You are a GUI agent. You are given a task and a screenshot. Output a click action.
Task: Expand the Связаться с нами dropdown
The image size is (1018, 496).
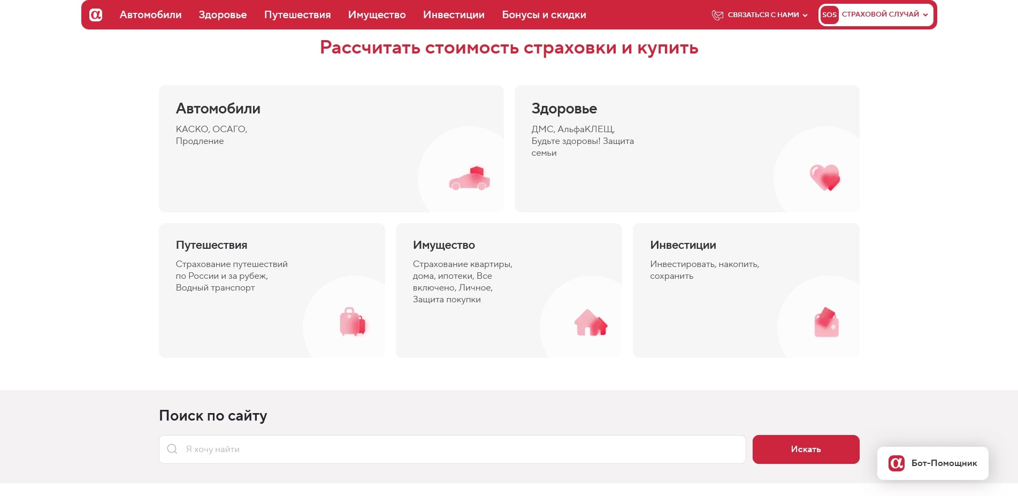click(762, 14)
